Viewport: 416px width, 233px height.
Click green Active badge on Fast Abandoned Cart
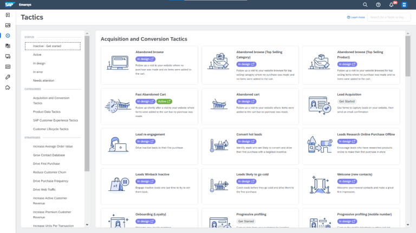click(165, 101)
